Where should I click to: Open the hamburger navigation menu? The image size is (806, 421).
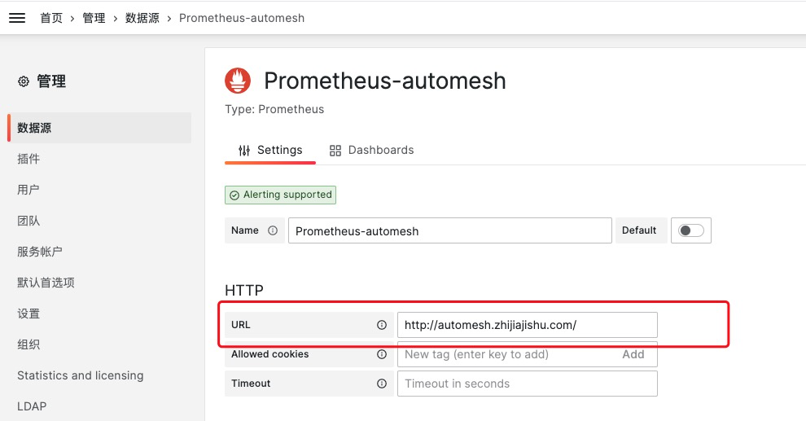click(17, 18)
